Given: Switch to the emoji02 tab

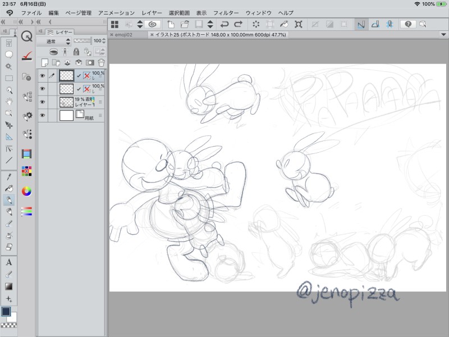Looking at the screenshot, I should pos(127,34).
